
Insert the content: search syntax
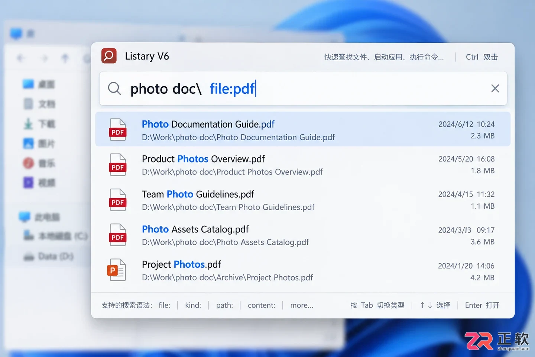(x=262, y=305)
